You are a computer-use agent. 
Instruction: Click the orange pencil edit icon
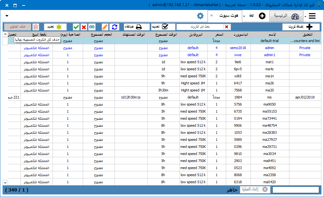tap(105, 27)
